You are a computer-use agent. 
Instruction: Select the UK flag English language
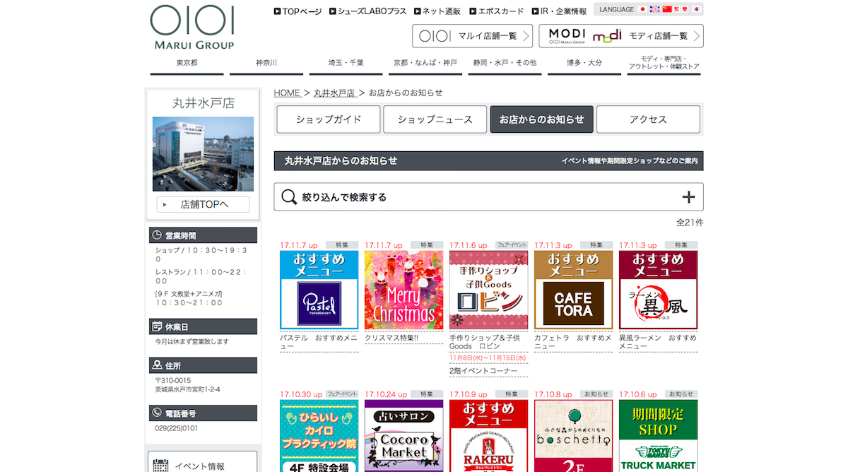(654, 9)
